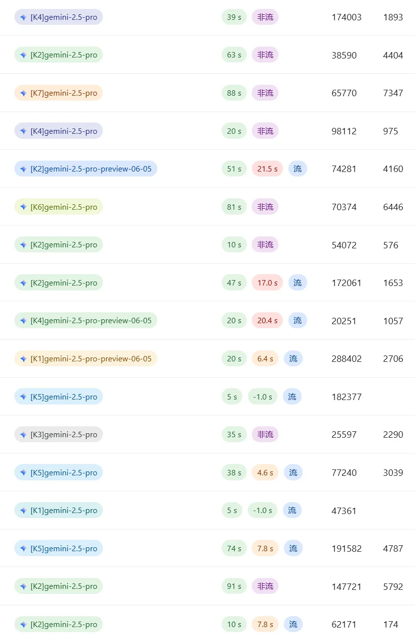The height and width of the screenshot is (635, 415).
Task: Click the 17.0 s red latency badge
Action: click(x=267, y=283)
